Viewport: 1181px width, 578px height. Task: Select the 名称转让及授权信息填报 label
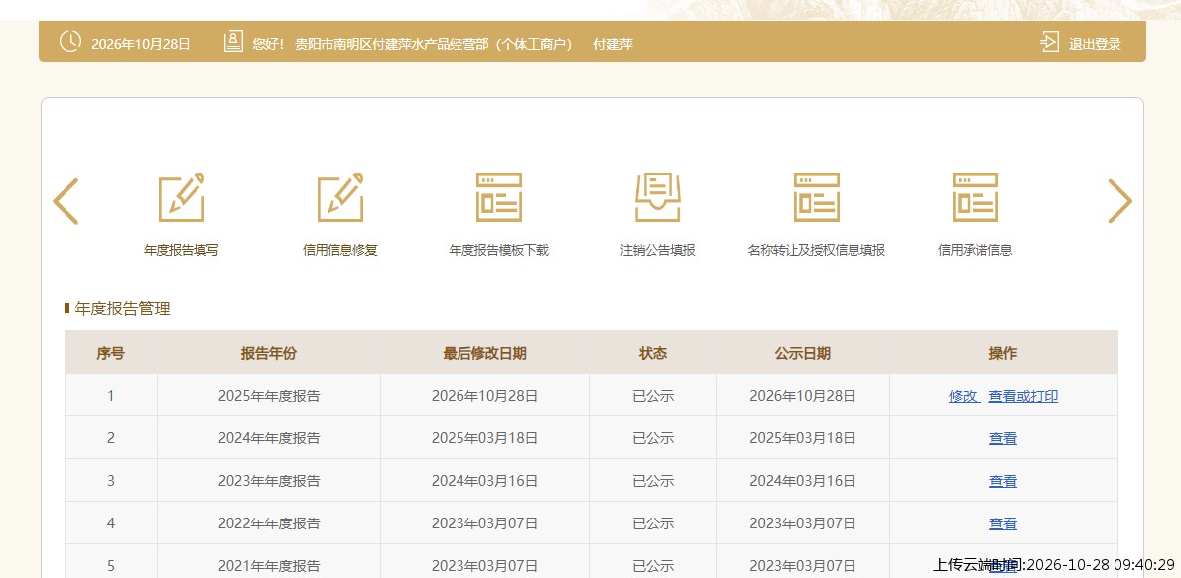point(817,250)
